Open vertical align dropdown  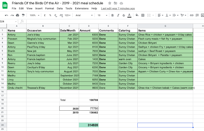(x=168, y=15)
